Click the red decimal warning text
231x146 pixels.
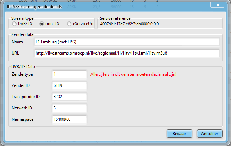tap(133, 74)
